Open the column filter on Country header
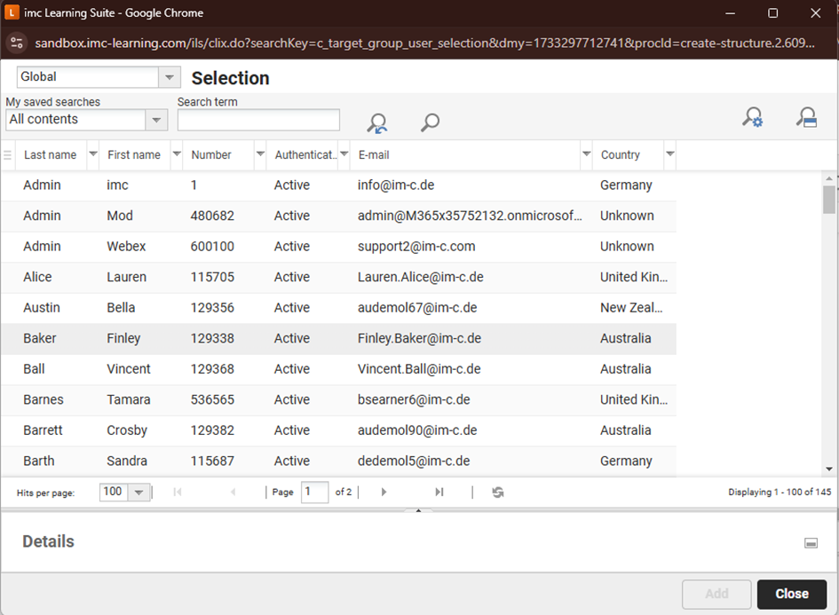 [x=669, y=154]
